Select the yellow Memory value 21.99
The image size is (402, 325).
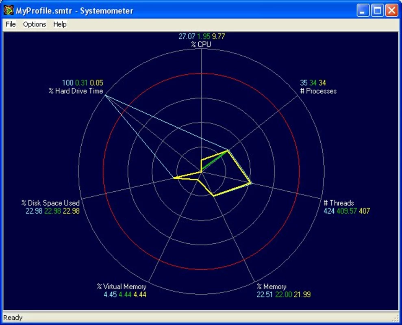302,295
